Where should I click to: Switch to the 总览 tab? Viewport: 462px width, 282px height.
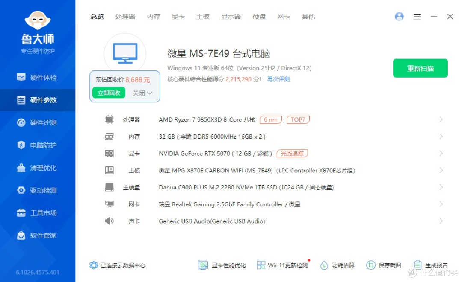pyautogui.click(x=97, y=17)
